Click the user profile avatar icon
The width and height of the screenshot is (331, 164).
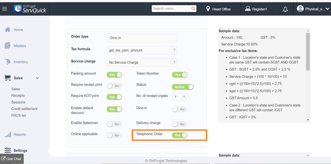300,9
